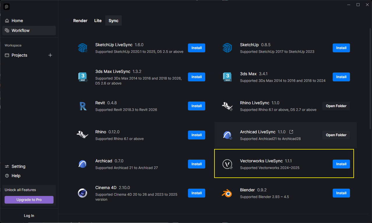Click the SketchUp 0.8.5 plugin icon
Screen dimensions: 372x223
pyautogui.click(x=227, y=48)
